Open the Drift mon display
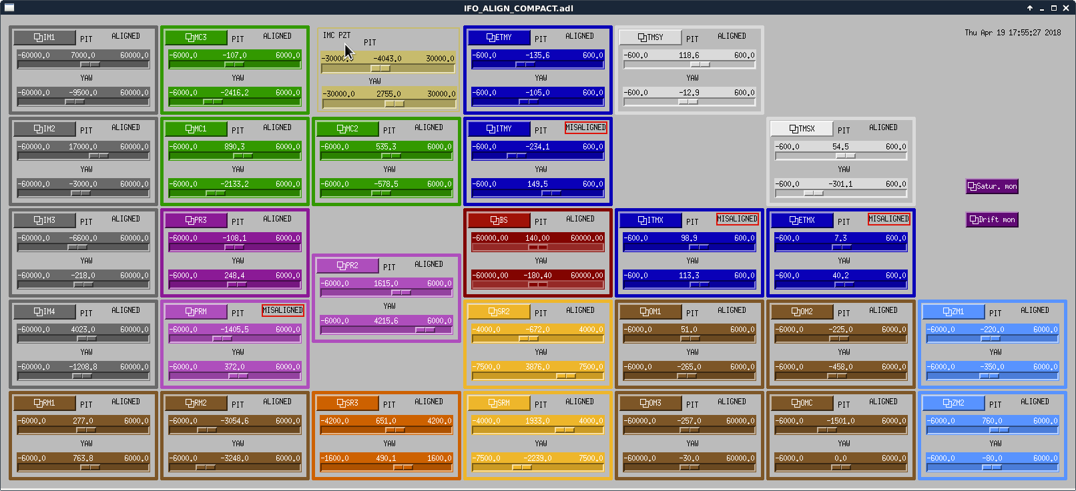This screenshot has width=1076, height=491. [x=992, y=219]
